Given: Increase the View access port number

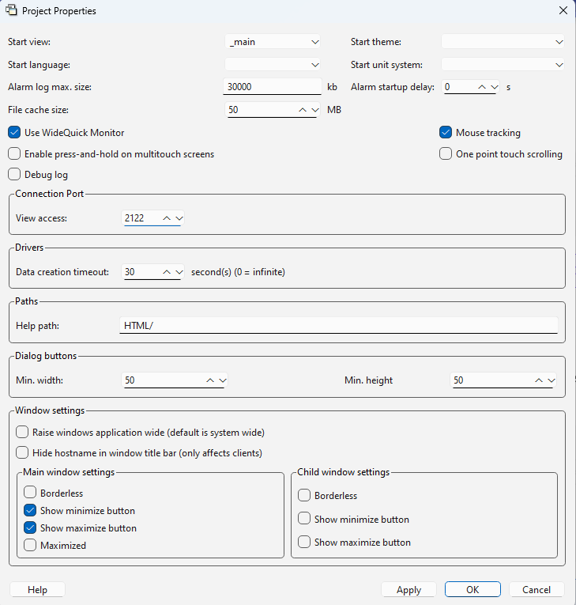Looking at the screenshot, I should (166, 217).
